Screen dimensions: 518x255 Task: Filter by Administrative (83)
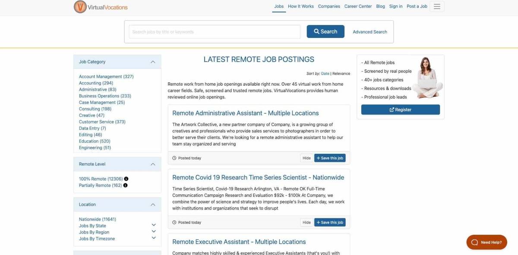[x=98, y=90]
